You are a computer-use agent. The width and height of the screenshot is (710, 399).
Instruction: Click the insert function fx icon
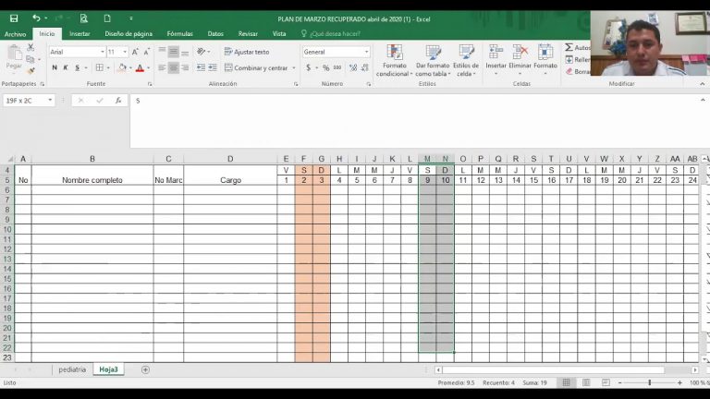118,101
